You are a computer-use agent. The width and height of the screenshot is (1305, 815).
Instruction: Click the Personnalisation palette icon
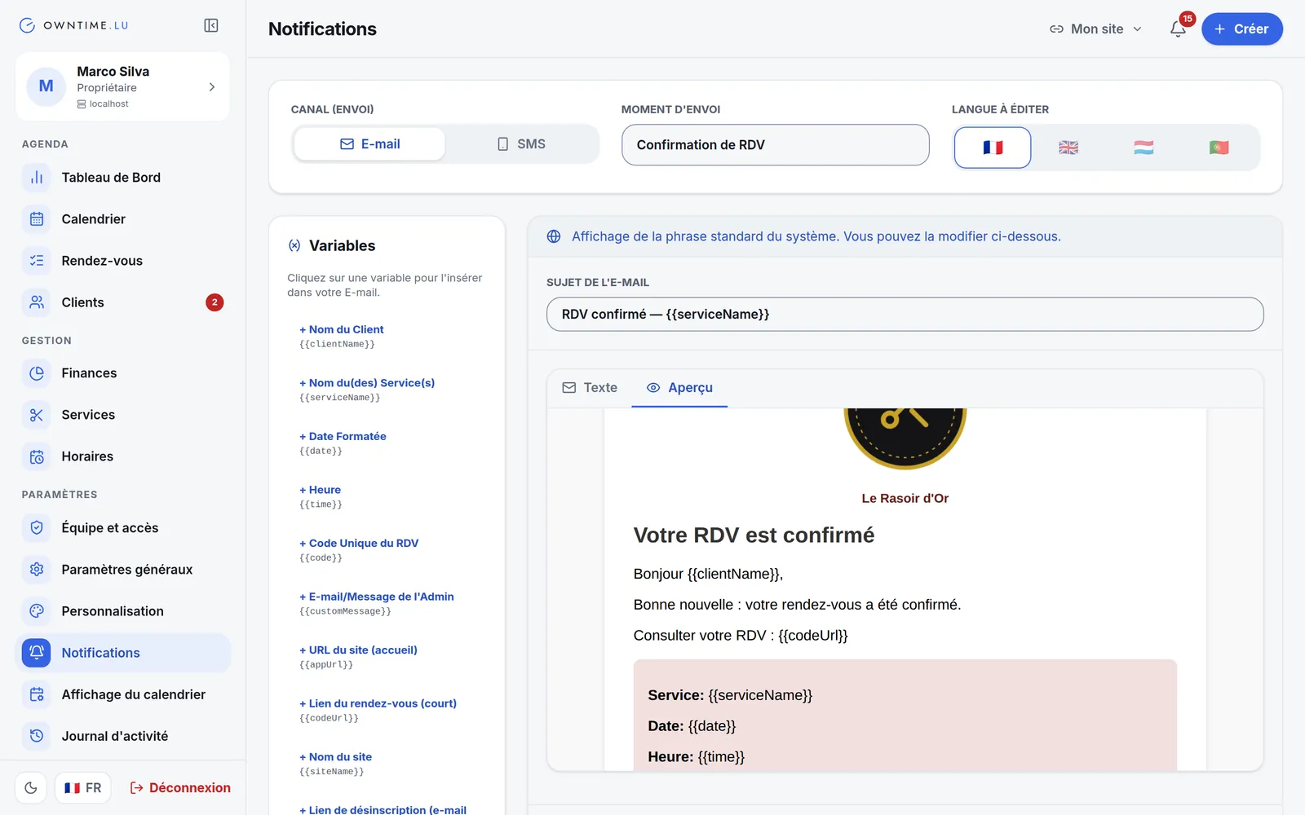37,611
